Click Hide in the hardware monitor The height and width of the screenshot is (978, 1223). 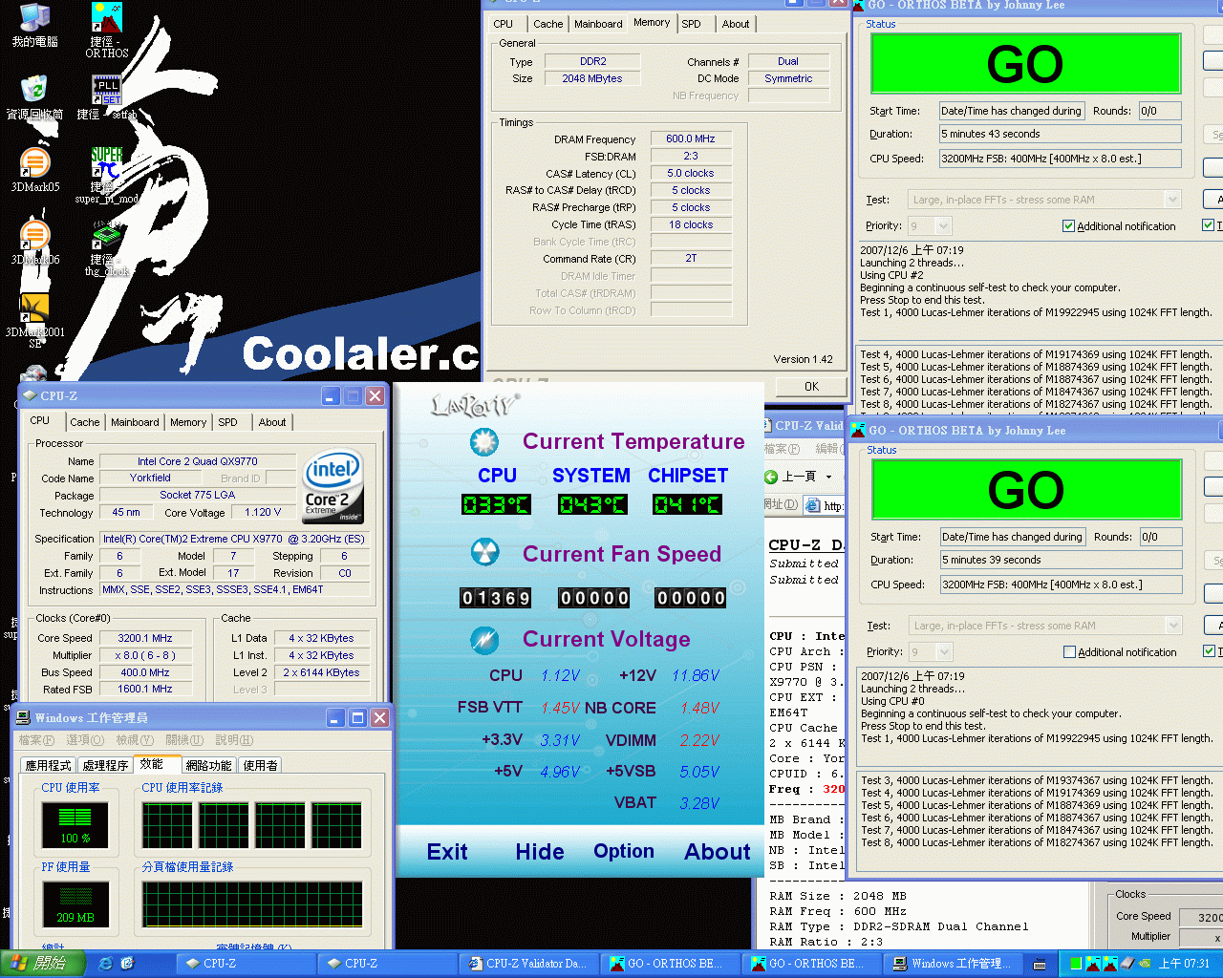[540, 852]
